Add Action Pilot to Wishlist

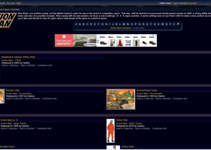(x=142, y=128)
